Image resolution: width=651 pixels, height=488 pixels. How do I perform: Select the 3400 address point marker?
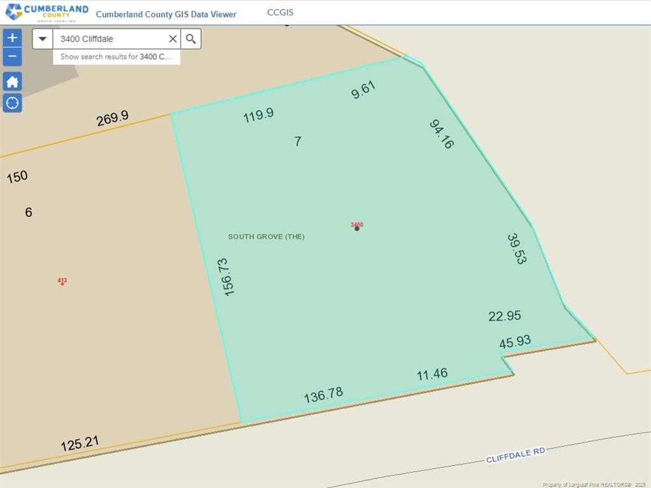(357, 228)
